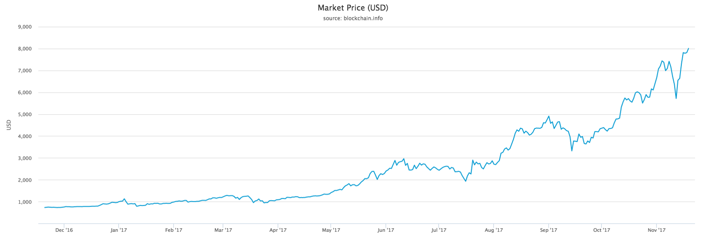Click the 8,000 y-axis label

[25, 49]
